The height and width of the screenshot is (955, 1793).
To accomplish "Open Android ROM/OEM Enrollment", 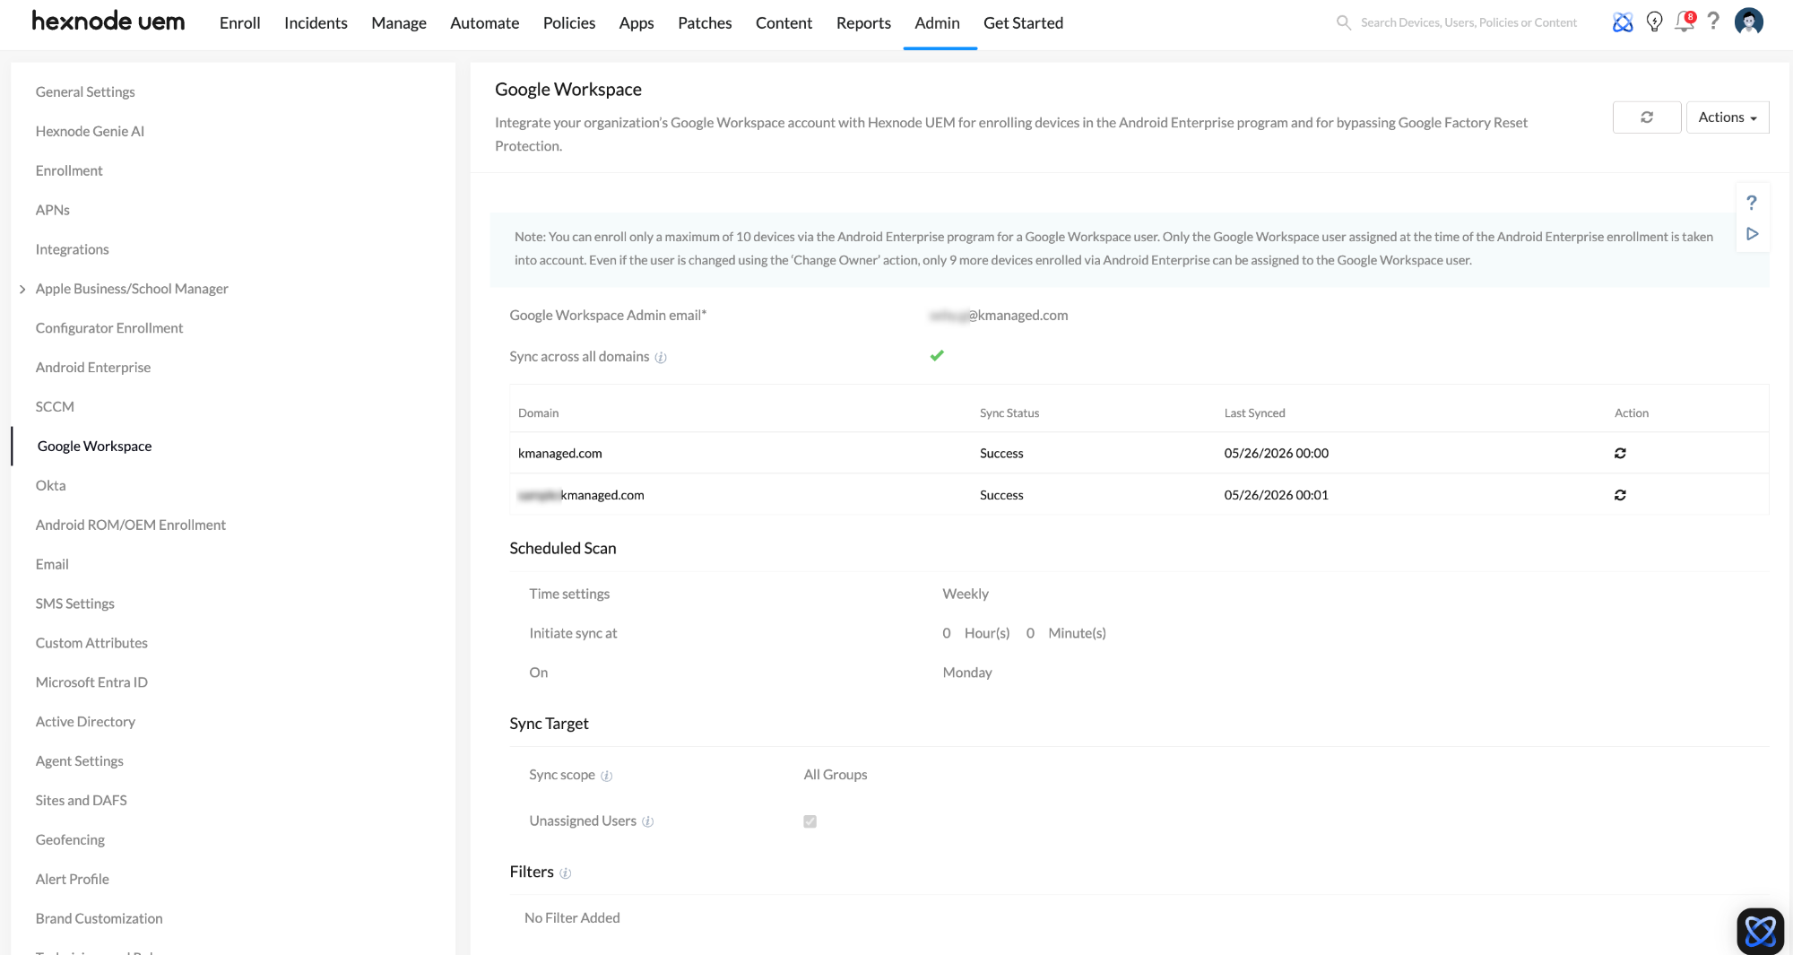I will pos(131,525).
